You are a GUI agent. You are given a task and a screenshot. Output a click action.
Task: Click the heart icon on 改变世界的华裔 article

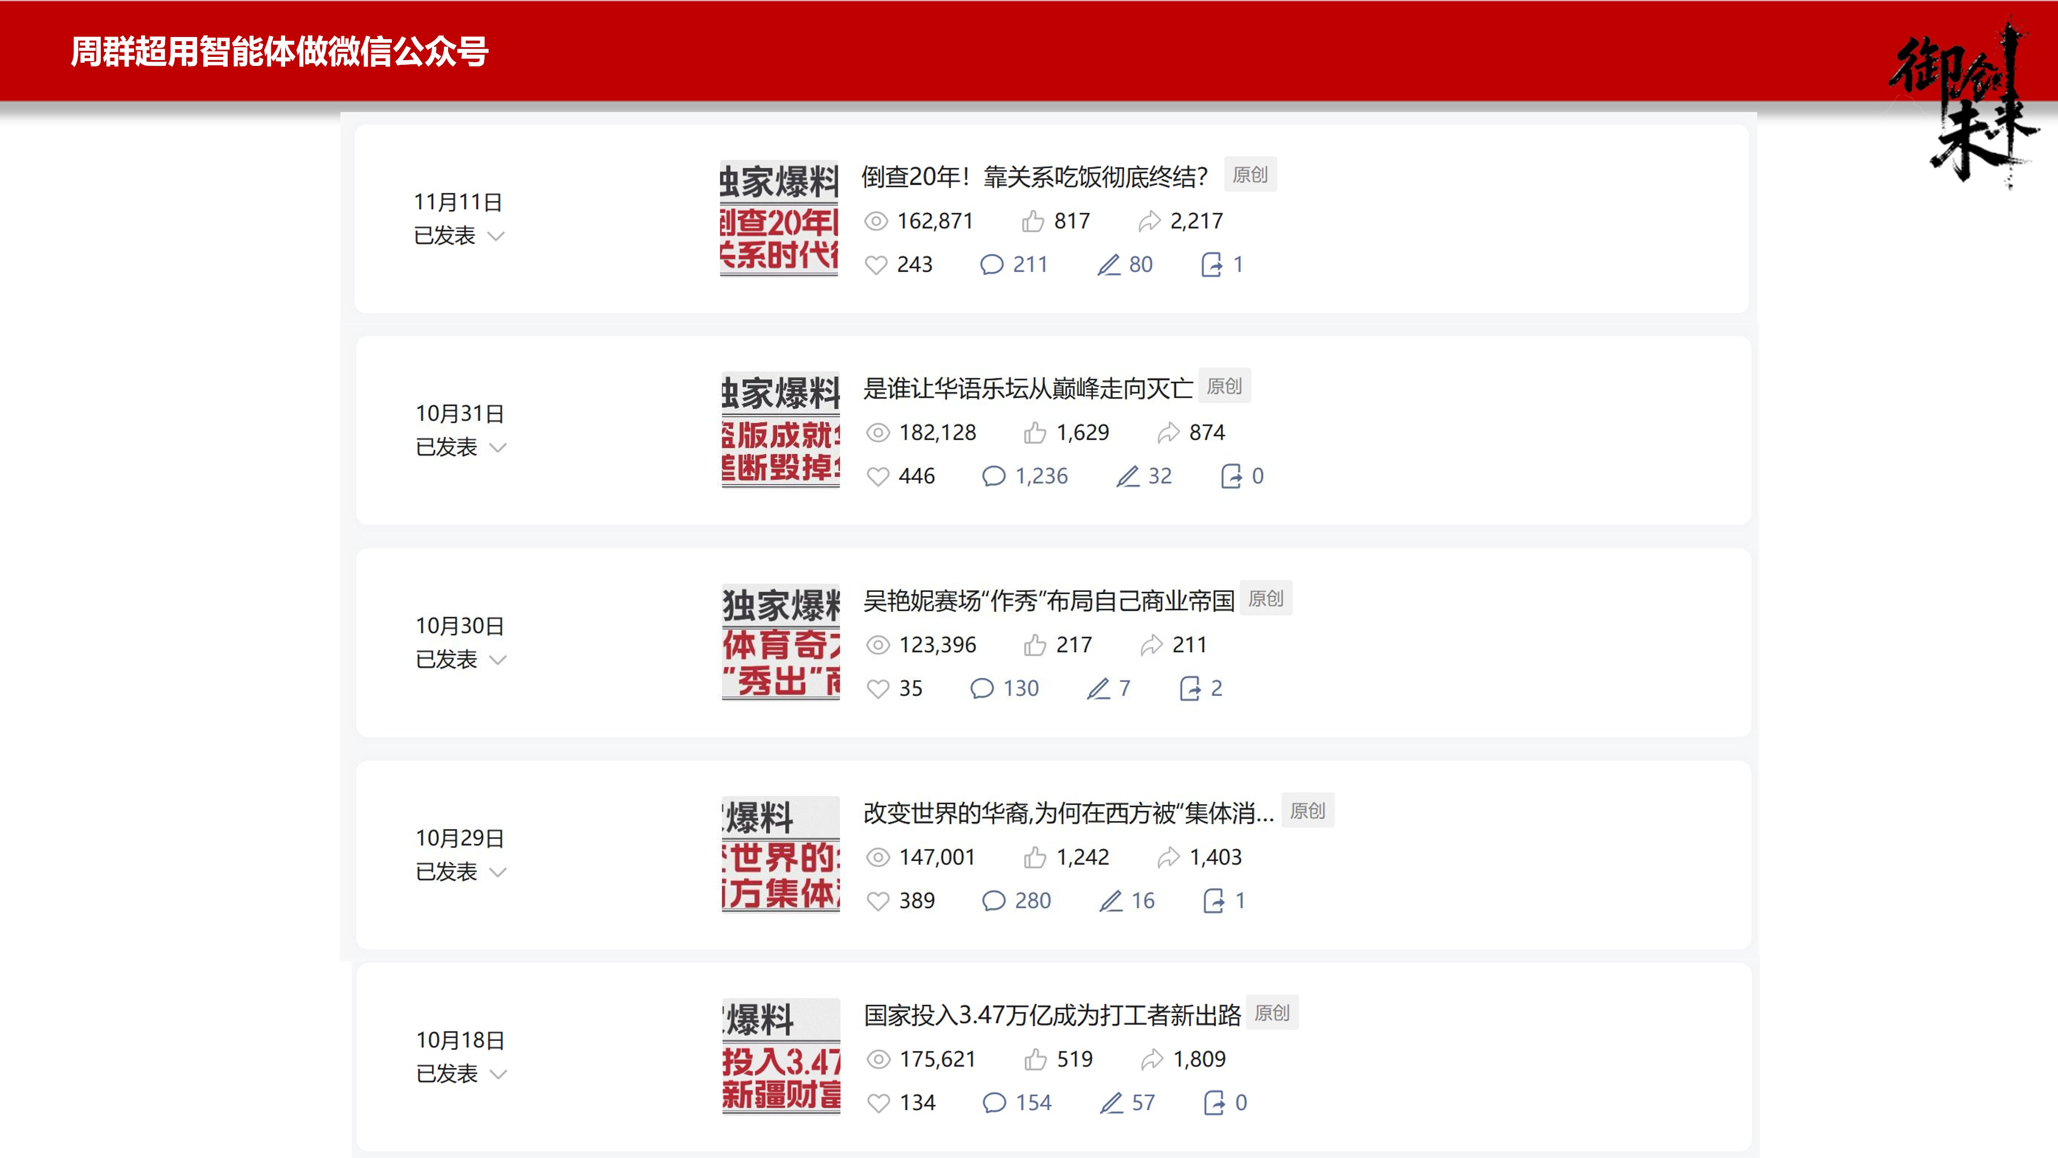[879, 900]
